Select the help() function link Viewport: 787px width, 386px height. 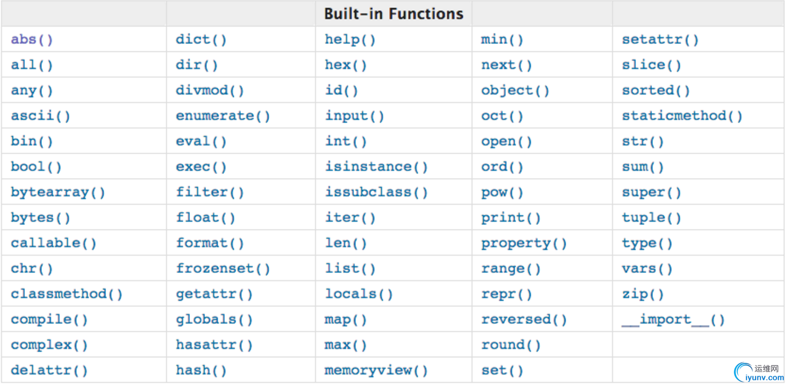coord(350,40)
